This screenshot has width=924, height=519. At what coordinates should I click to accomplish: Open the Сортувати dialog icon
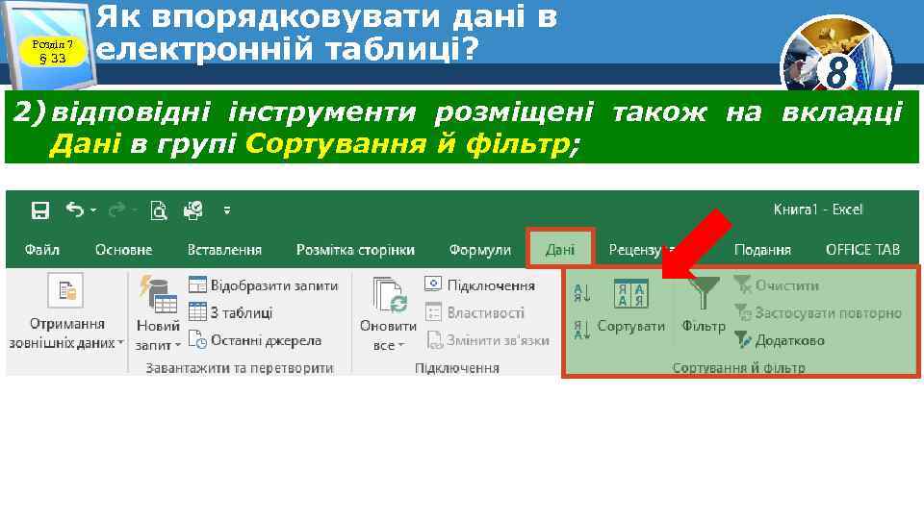click(x=631, y=293)
